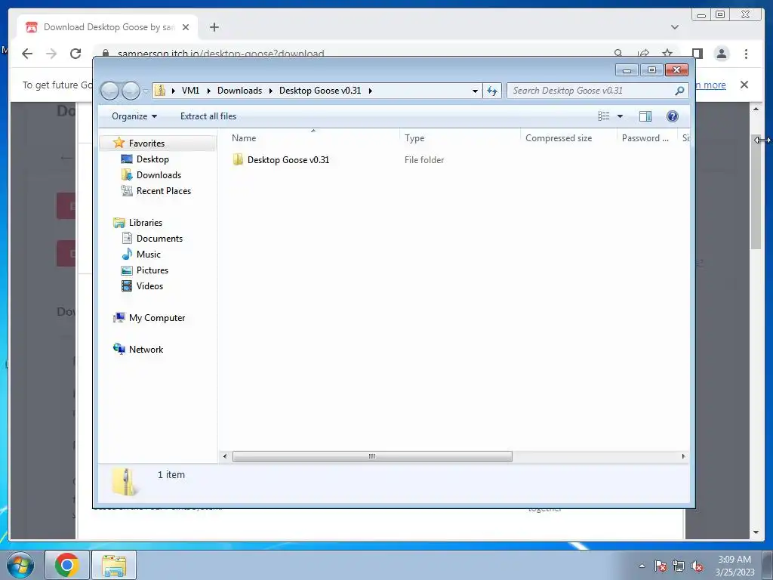Click the Chrome taskbar icon
The height and width of the screenshot is (580, 773).
[x=67, y=565]
